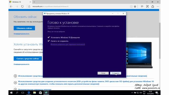
Task: Click the browser Back arrow
Action: 11,6
